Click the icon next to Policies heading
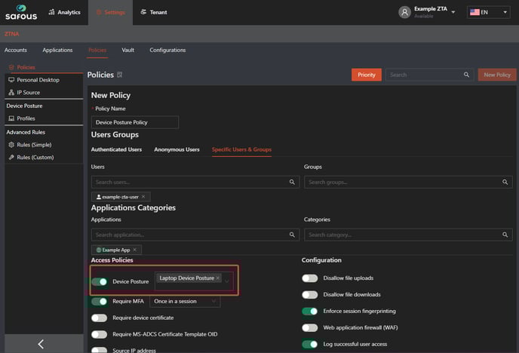 tap(120, 75)
